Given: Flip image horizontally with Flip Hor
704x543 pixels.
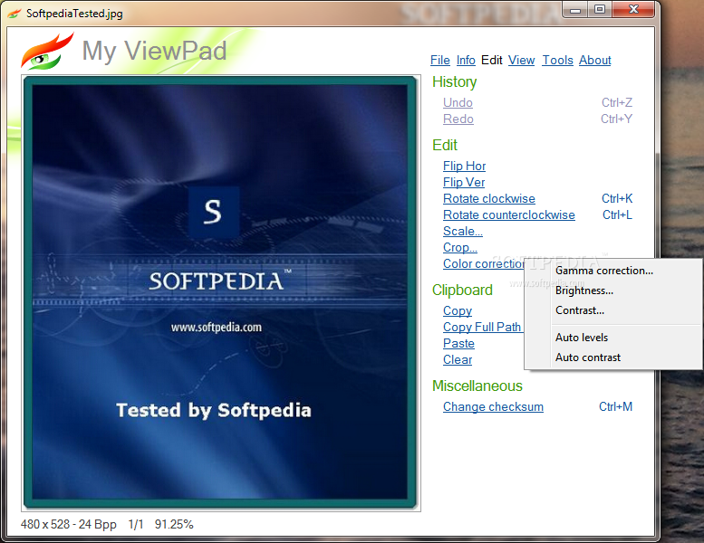Looking at the screenshot, I should [464, 166].
